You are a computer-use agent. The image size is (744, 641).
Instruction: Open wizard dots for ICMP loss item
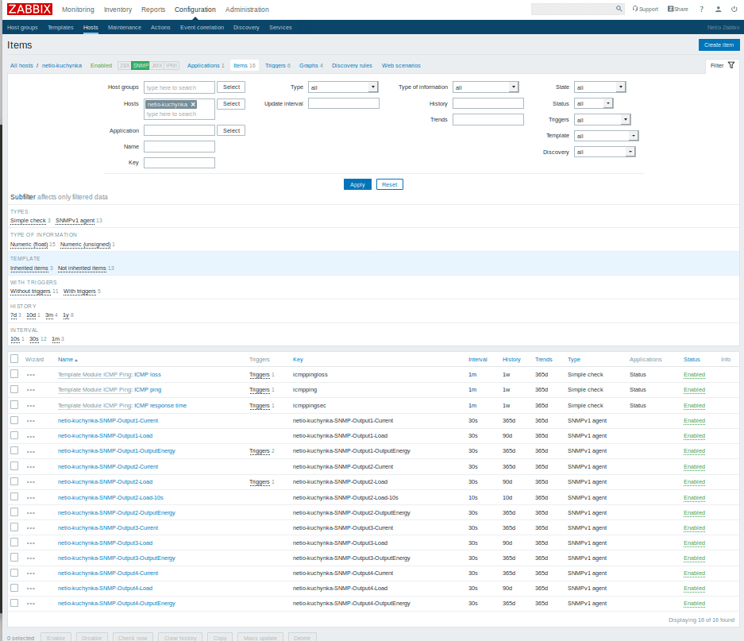coord(31,375)
